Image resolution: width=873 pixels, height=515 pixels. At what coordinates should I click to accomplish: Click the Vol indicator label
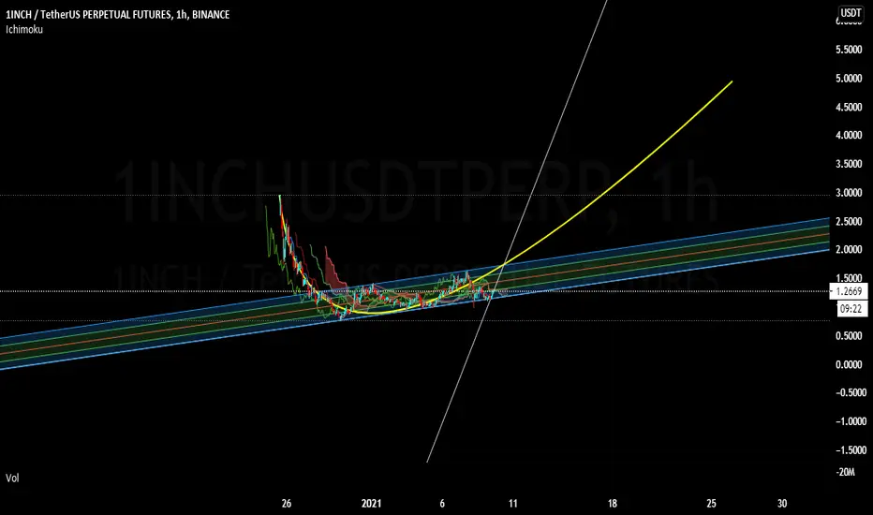click(x=12, y=478)
